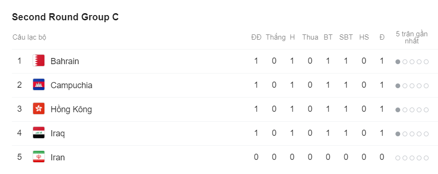Image resolution: width=438 pixels, height=174 pixels.
Task: Click the SBT column header
Action: pyautogui.click(x=346, y=37)
